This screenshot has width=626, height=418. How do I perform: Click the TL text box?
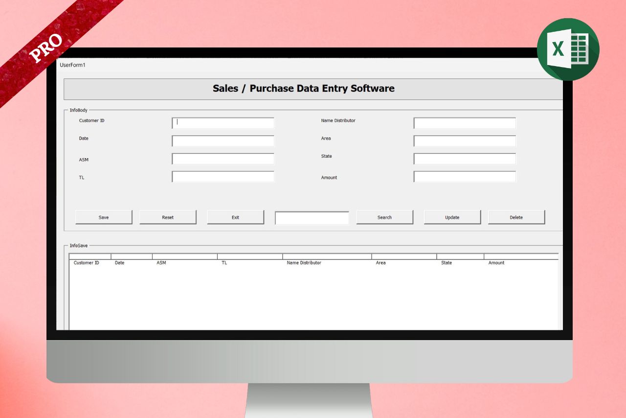(x=223, y=177)
